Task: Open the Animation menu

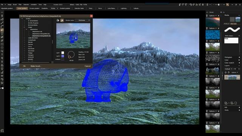Action: click(x=34, y=5)
